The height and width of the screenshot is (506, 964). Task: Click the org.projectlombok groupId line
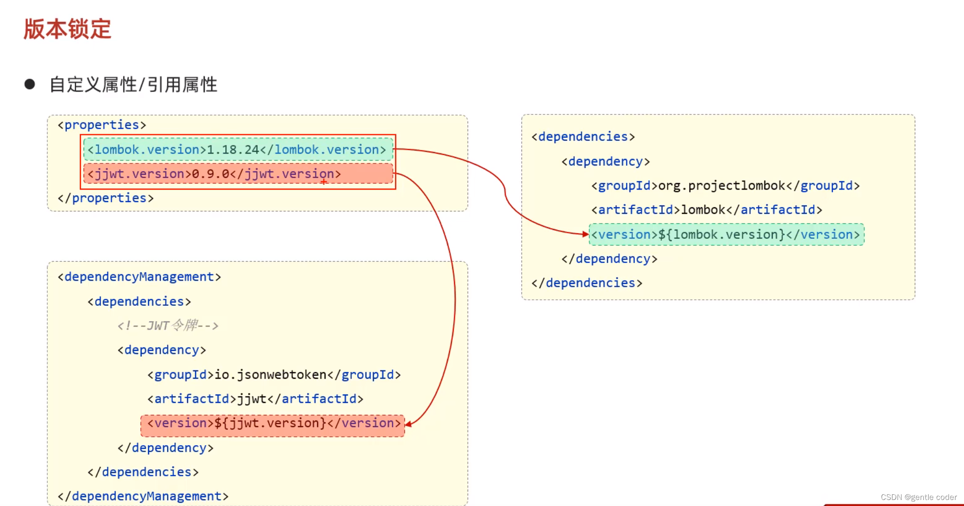pyautogui.click(x=725, y=186)
